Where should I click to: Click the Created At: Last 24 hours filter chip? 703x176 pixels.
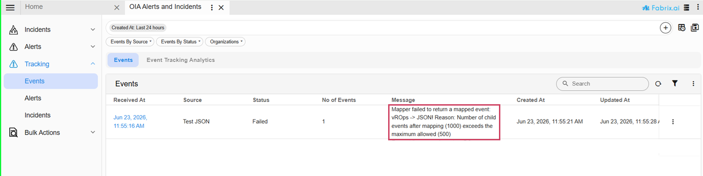click(x=138, y=28)
